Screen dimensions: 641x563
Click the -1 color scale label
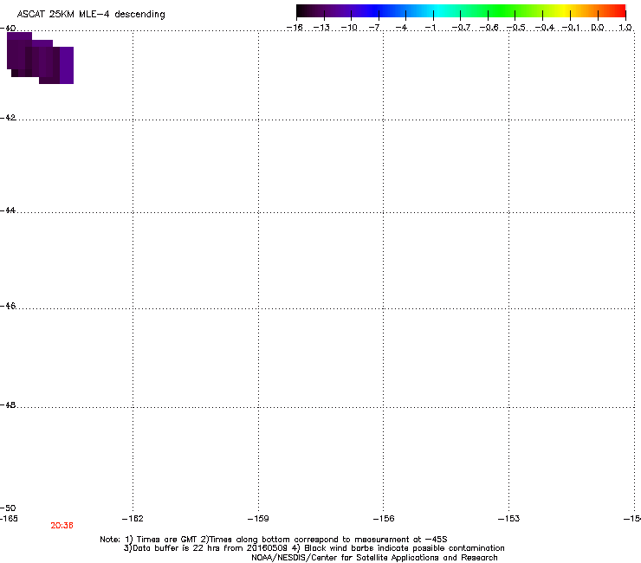point(430,28)
